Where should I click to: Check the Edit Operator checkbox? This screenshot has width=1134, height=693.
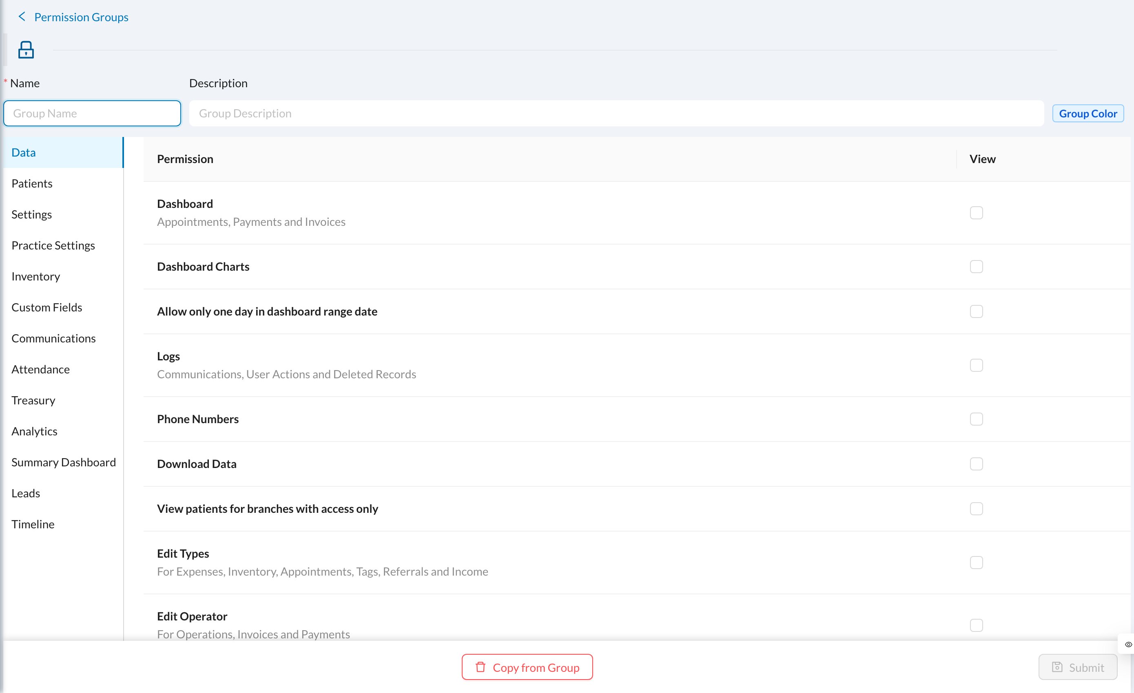(x=976, y=625)
